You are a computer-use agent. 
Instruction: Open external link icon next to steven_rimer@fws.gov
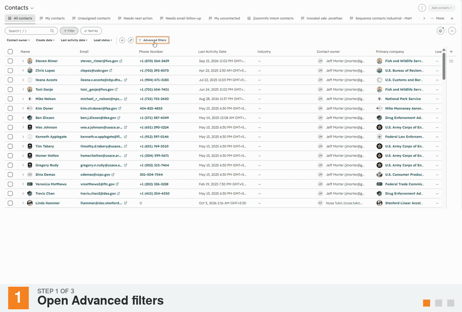point(121,61)
